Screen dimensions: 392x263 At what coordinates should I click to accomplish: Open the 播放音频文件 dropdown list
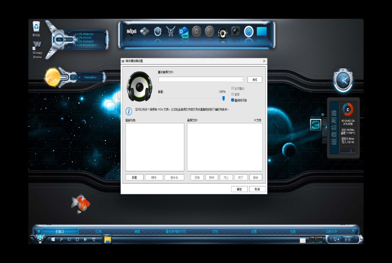(x=242, y=79)
